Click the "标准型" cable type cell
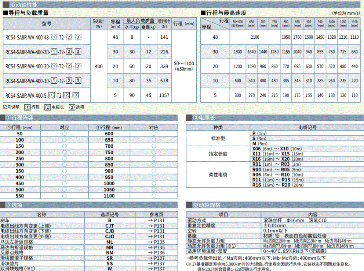 pos(218,138)
